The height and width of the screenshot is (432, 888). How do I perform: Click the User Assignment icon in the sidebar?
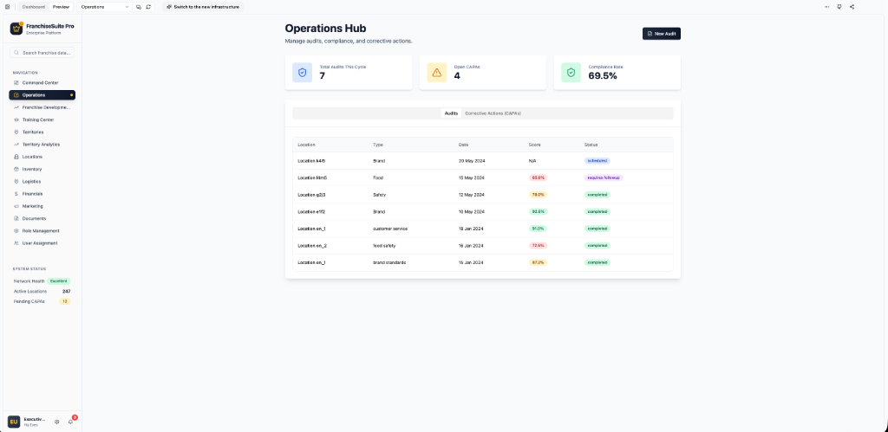coord(16,243)
